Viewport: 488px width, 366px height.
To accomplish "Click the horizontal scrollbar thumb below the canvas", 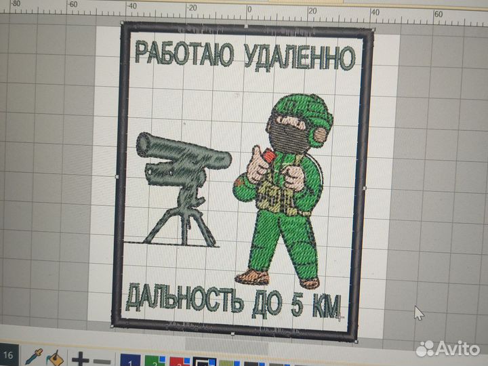I will click(x=226, y=345).
